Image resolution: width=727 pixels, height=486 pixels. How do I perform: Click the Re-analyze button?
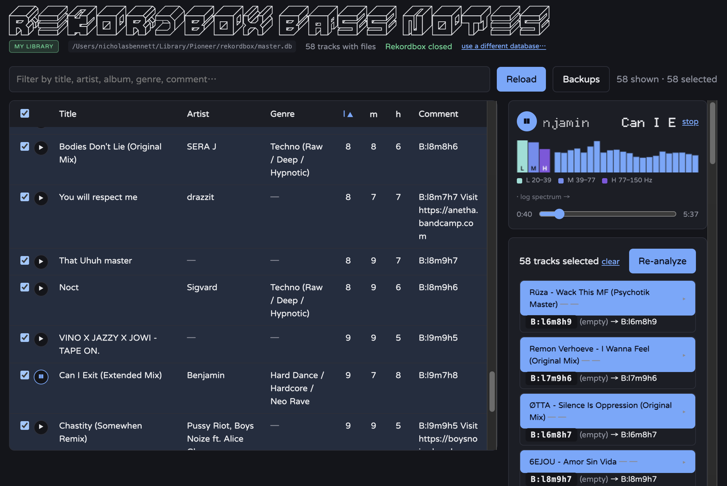click(662, 261)
